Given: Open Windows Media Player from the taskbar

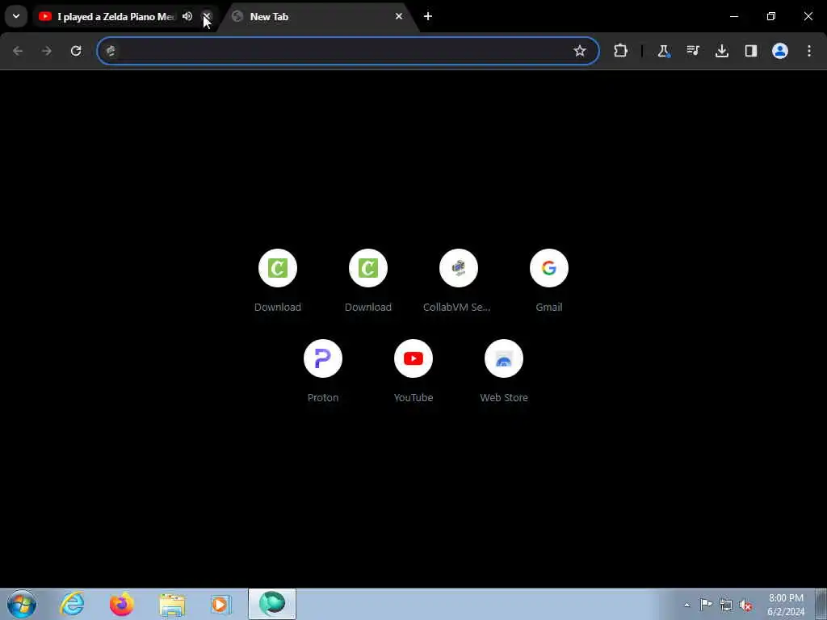Looking at the screenshot, I should pos(221,604).
